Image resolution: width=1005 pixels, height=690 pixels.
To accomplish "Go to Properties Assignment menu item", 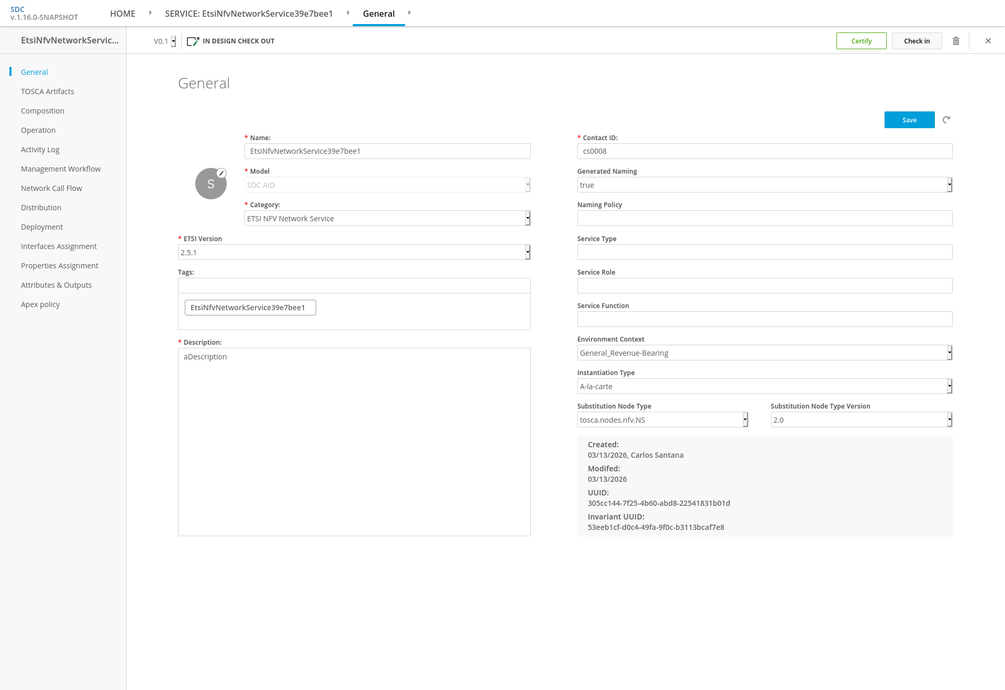I will [59, 266].
